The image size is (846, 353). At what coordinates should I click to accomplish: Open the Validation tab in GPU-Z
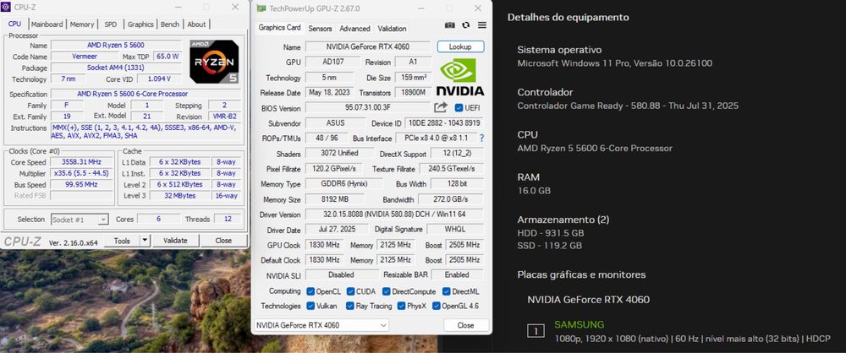pyautogui.click(x=392, y=29)
